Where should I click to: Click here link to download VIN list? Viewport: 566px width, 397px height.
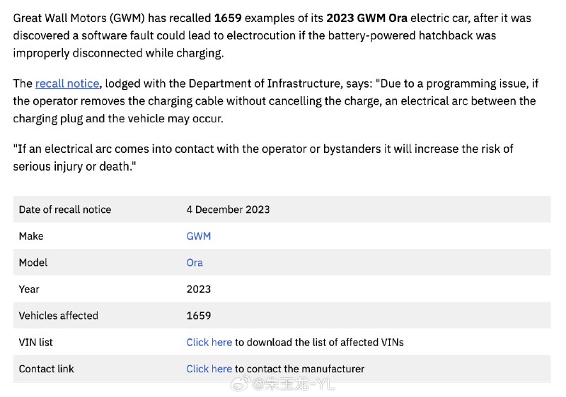(x=209, y=342)
